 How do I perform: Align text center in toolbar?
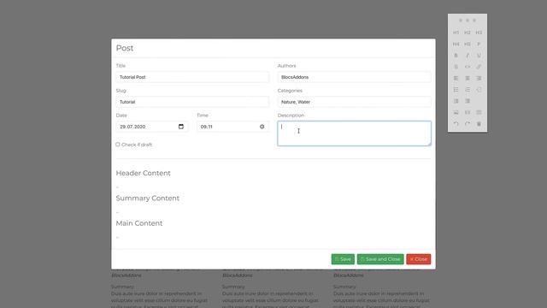468,78
